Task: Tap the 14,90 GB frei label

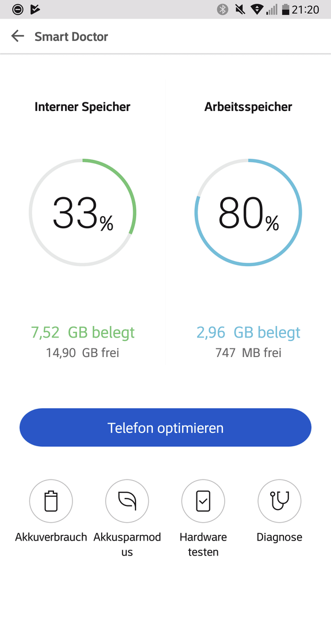Action: (x=82, y=352)
